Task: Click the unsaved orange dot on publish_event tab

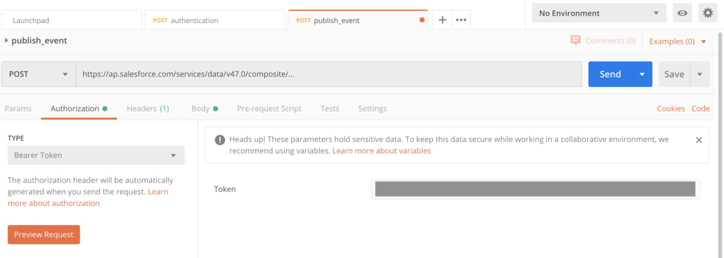Action: pyautogui.click(x=422, y=20)
